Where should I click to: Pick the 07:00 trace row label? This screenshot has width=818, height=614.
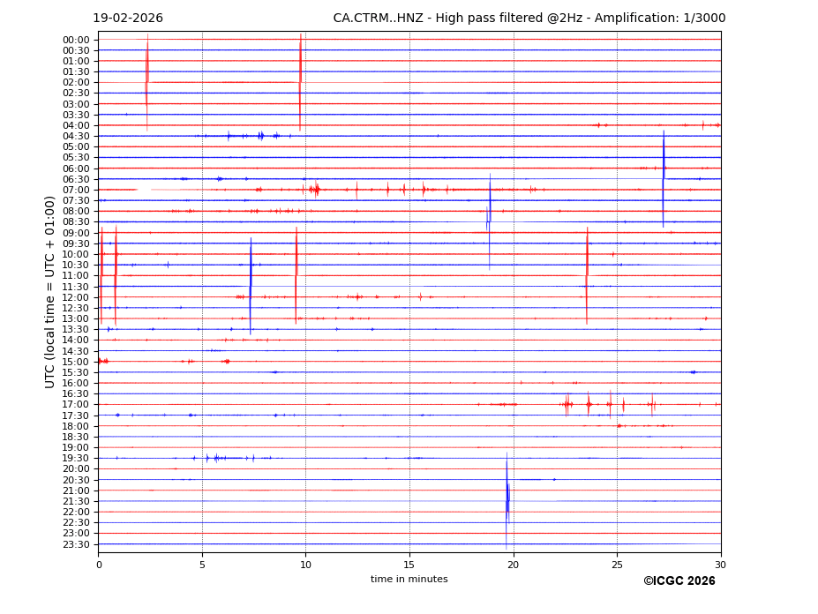tap(76, 190)
